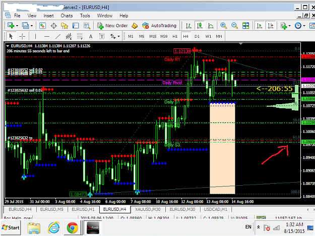Switch chart to MN timeframe
This screenshot has height=236, width=315.
(219, 36)
